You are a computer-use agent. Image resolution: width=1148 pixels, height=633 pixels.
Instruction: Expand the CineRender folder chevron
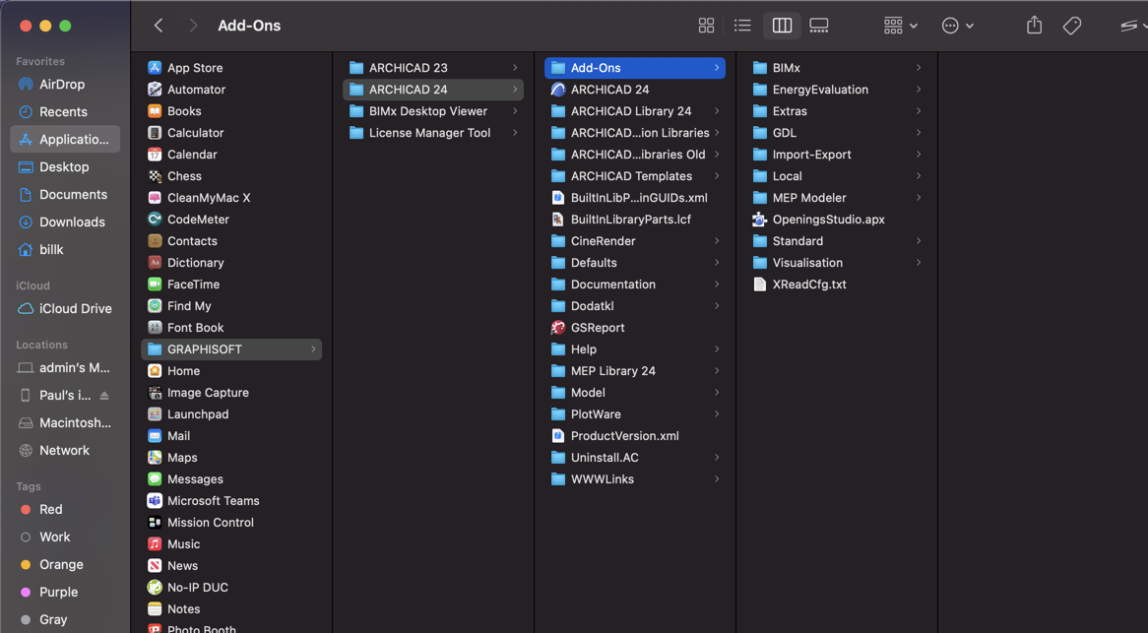717,241
